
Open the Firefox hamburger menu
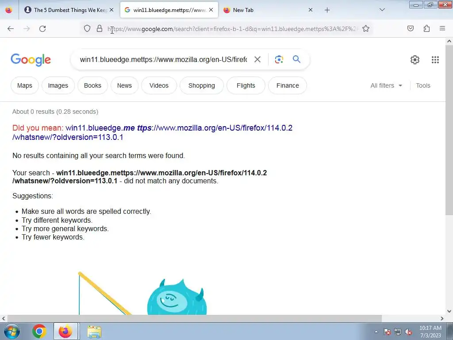click(442, 28)
